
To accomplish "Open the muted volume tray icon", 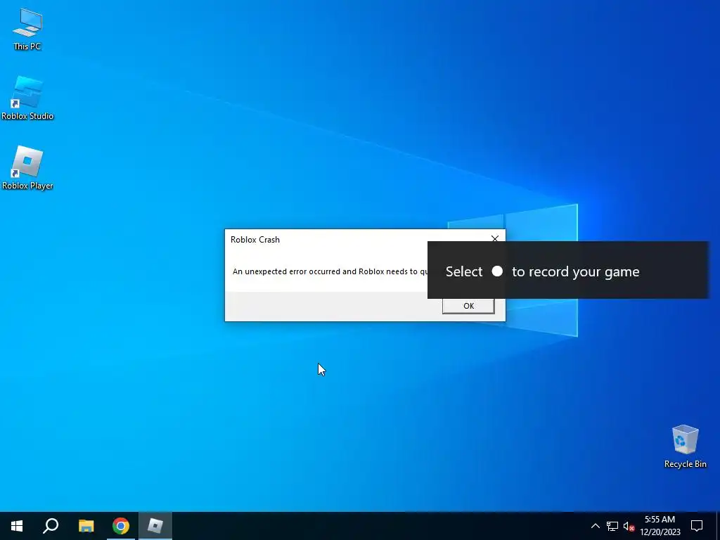I will 629,526.
